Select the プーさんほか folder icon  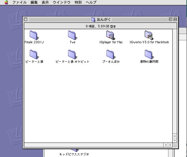pyautogui.click(x=111, y=54)
